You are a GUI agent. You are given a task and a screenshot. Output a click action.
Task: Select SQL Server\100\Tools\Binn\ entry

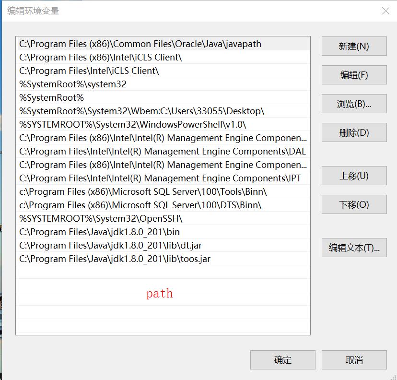coord(163,191)
